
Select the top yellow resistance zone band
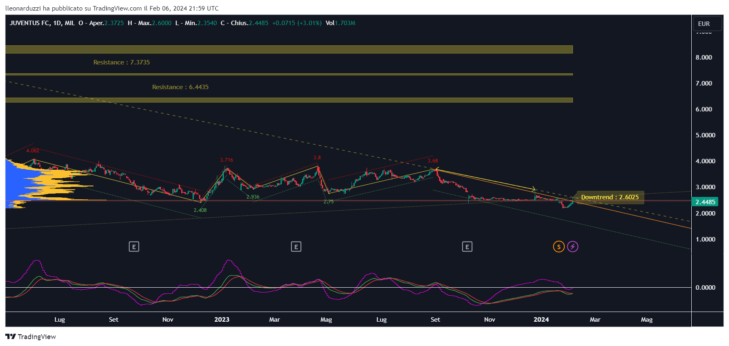pos(289,49)
